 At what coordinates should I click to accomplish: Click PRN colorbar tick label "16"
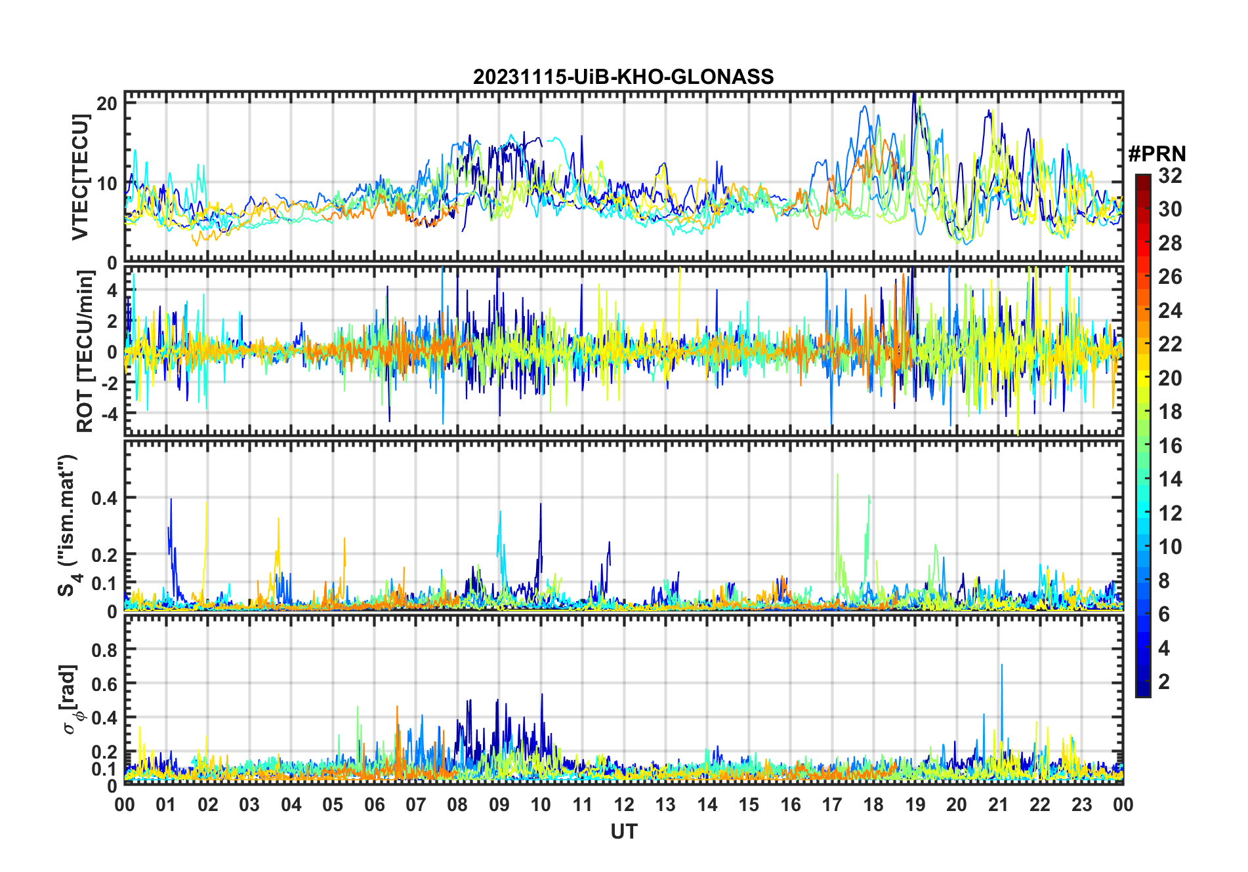click(x=1170, y=446)
